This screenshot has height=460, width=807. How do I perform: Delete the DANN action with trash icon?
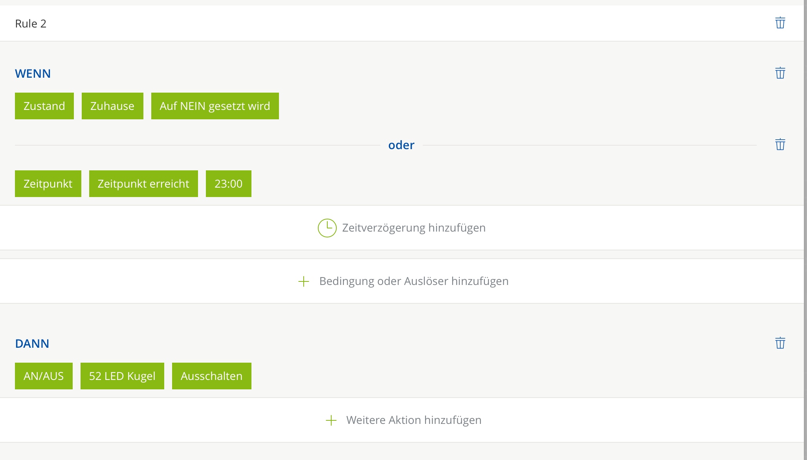(x=780, y=343)
